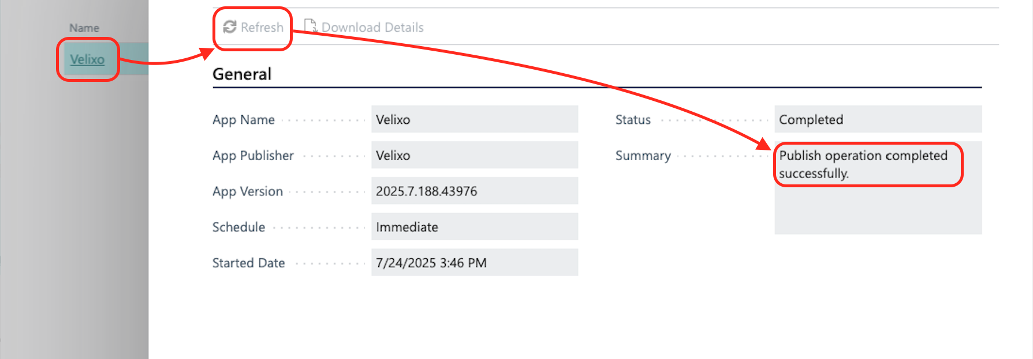This screenshot has width=1033, height=359.
Task: Click the Summary caption label
Action: click(x=643, y=156)
